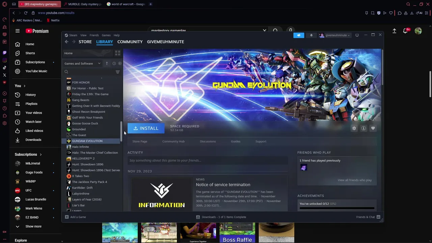Image resolution: width=432 pixels, height=243 pixels.
Task: Click the library search magnifier icon
Action: pyautogui.click(x=66, y=72)
